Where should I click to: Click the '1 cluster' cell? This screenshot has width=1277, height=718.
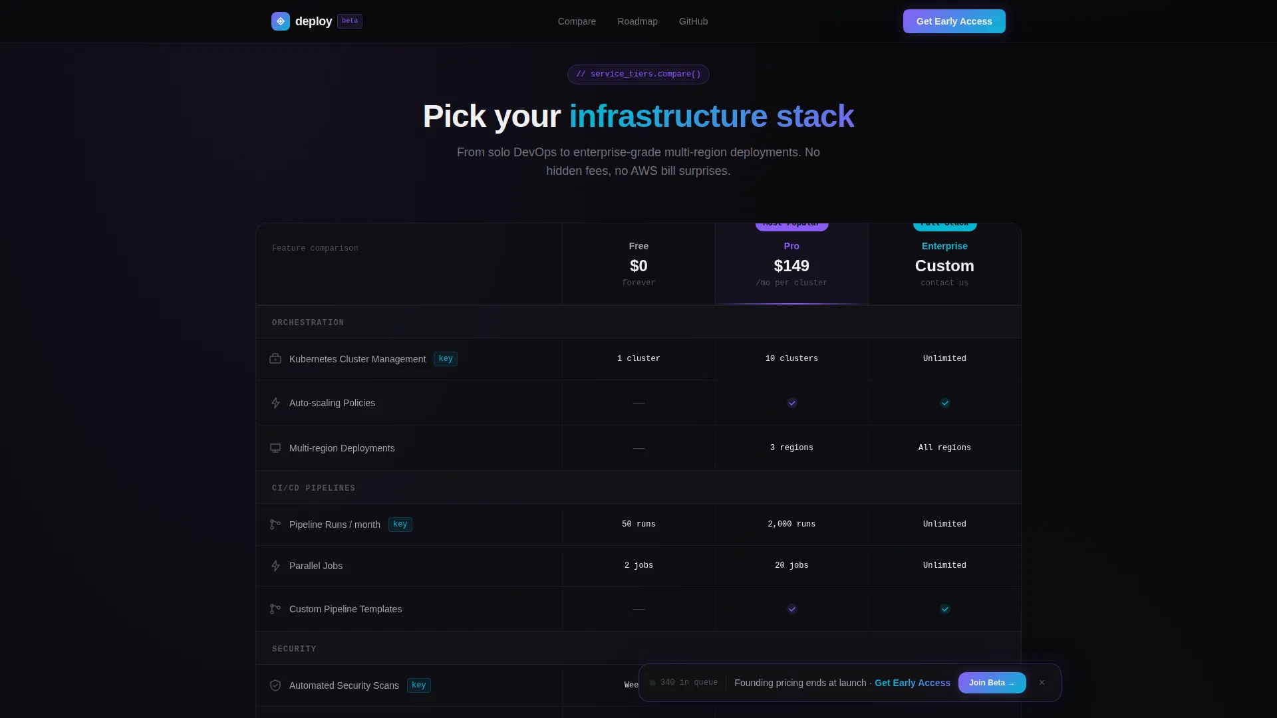(x=638, y=359)
